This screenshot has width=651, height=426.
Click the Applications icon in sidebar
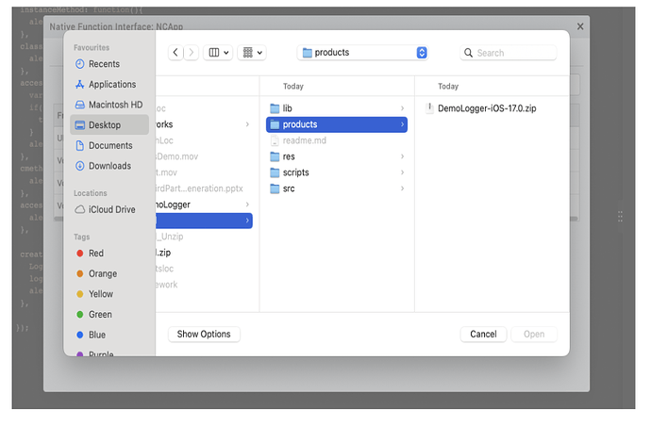pos(79,84)
